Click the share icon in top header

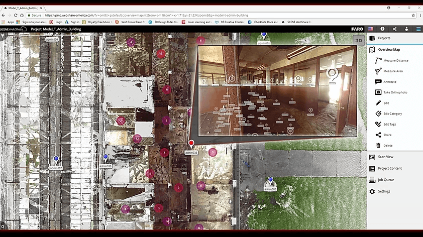pos(394,29)
